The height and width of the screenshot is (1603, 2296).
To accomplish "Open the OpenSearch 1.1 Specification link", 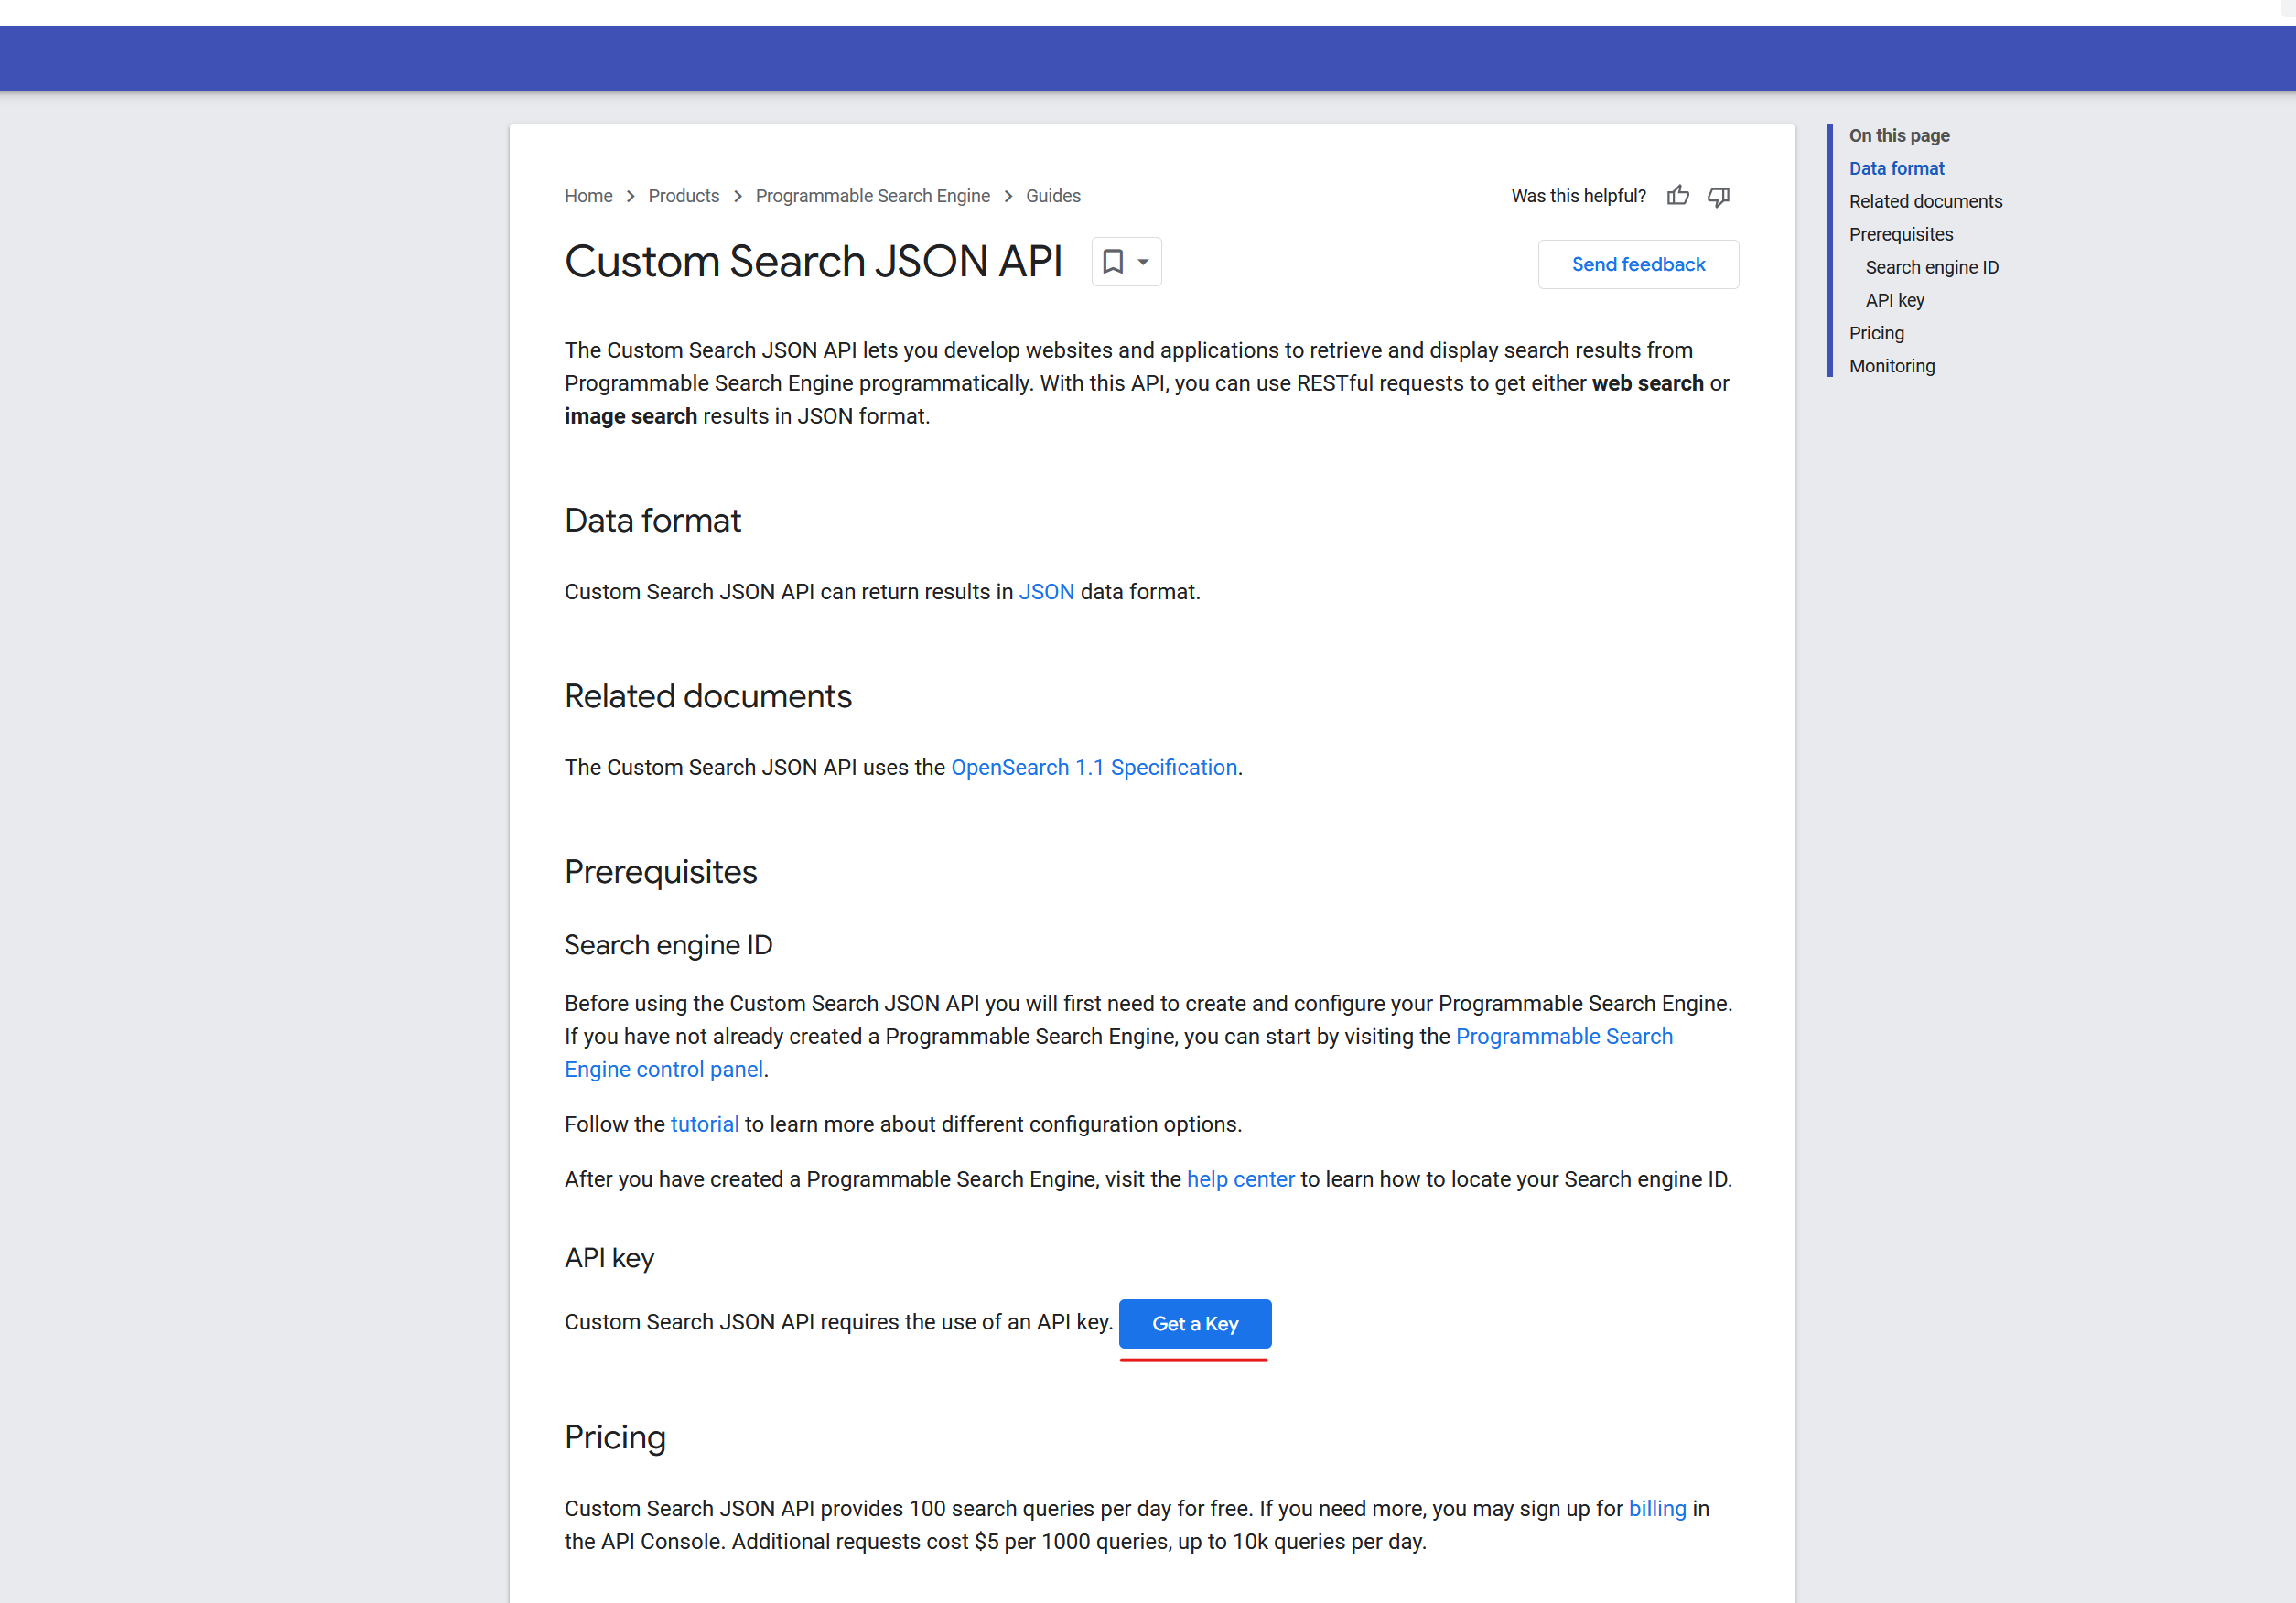I will coord(1094,768).
